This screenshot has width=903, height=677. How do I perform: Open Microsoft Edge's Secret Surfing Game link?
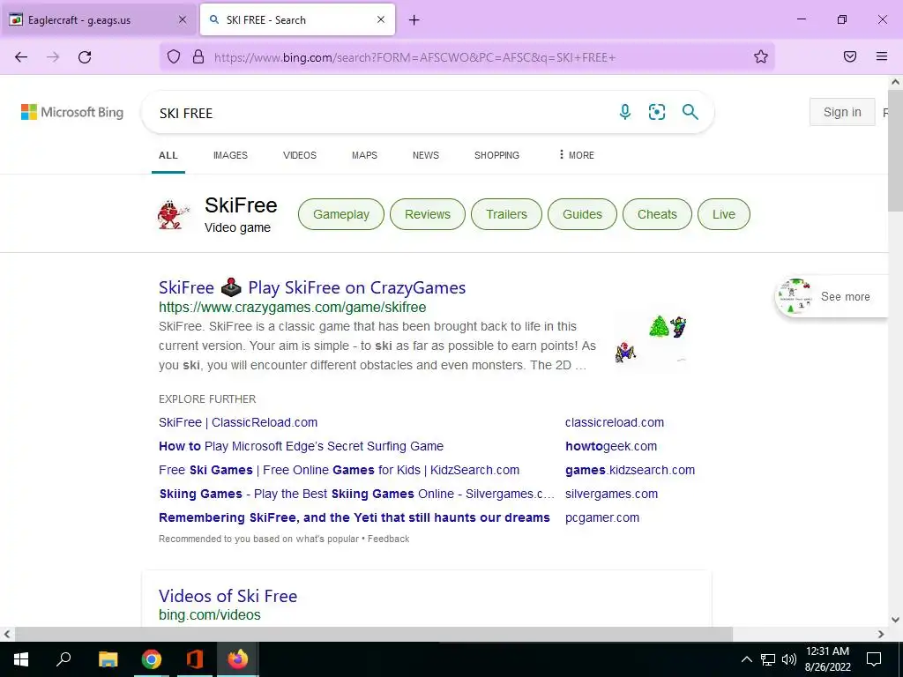click(302, 446)
